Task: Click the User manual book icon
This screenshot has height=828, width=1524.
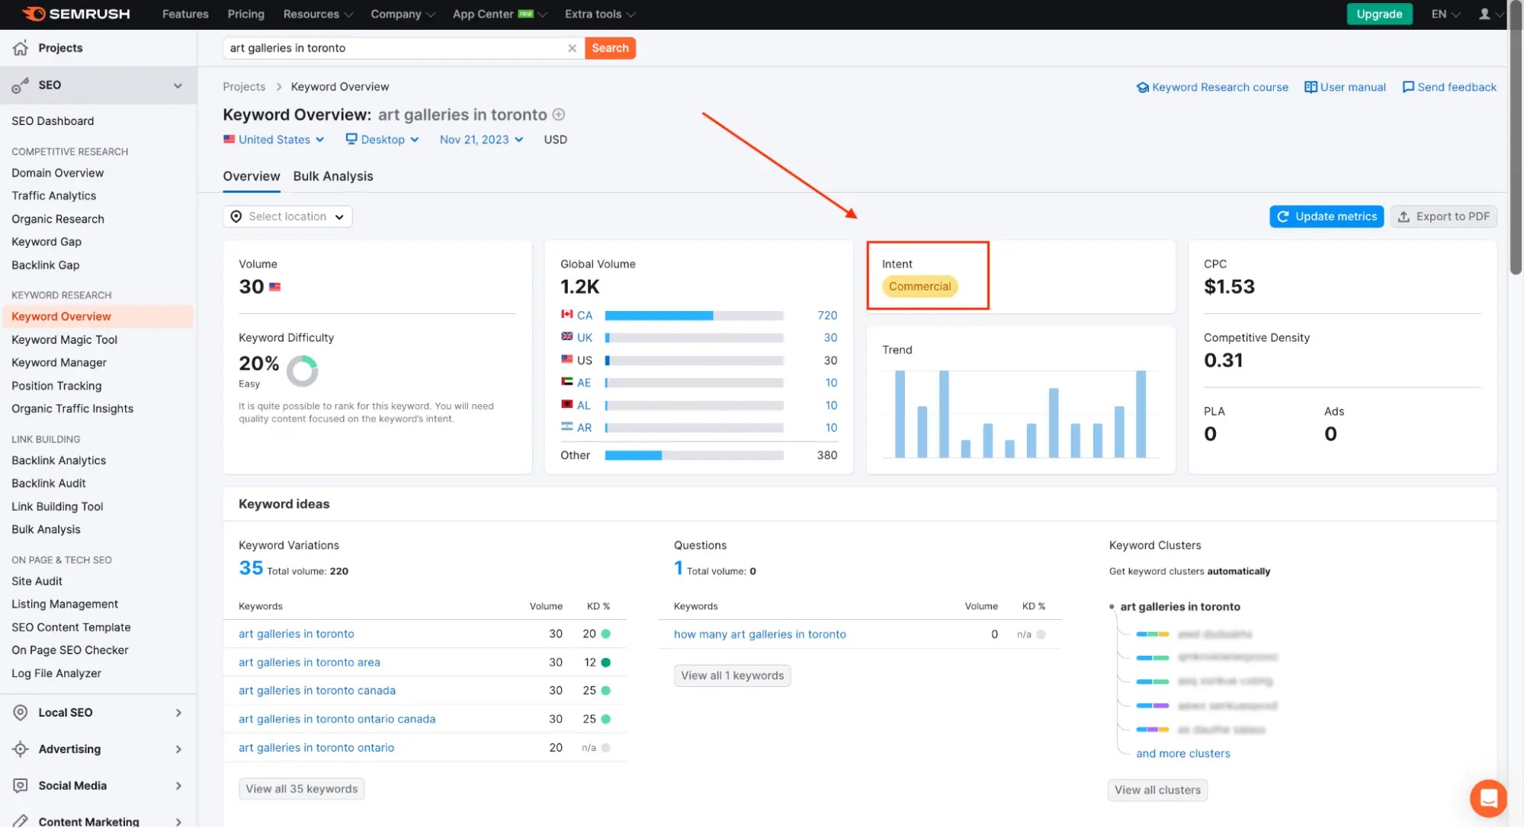Action: coord(1311,87)
